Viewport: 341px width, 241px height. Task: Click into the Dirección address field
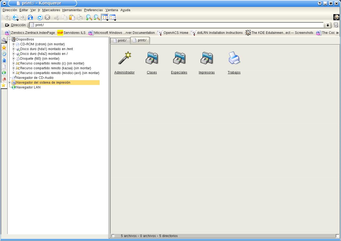coord(176,25)
